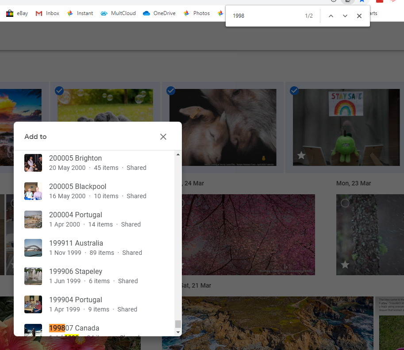Click the find bar search field containing 1998
The width and height of the screenshot is (404, 350).
click(265, 16)
